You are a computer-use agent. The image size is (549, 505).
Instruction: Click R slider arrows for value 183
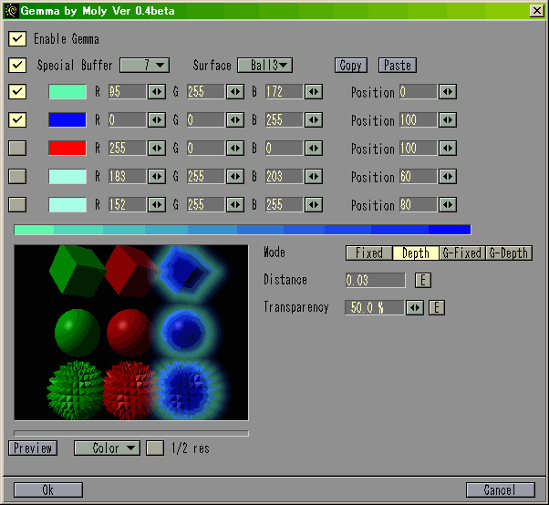click(x=157, y=176)
